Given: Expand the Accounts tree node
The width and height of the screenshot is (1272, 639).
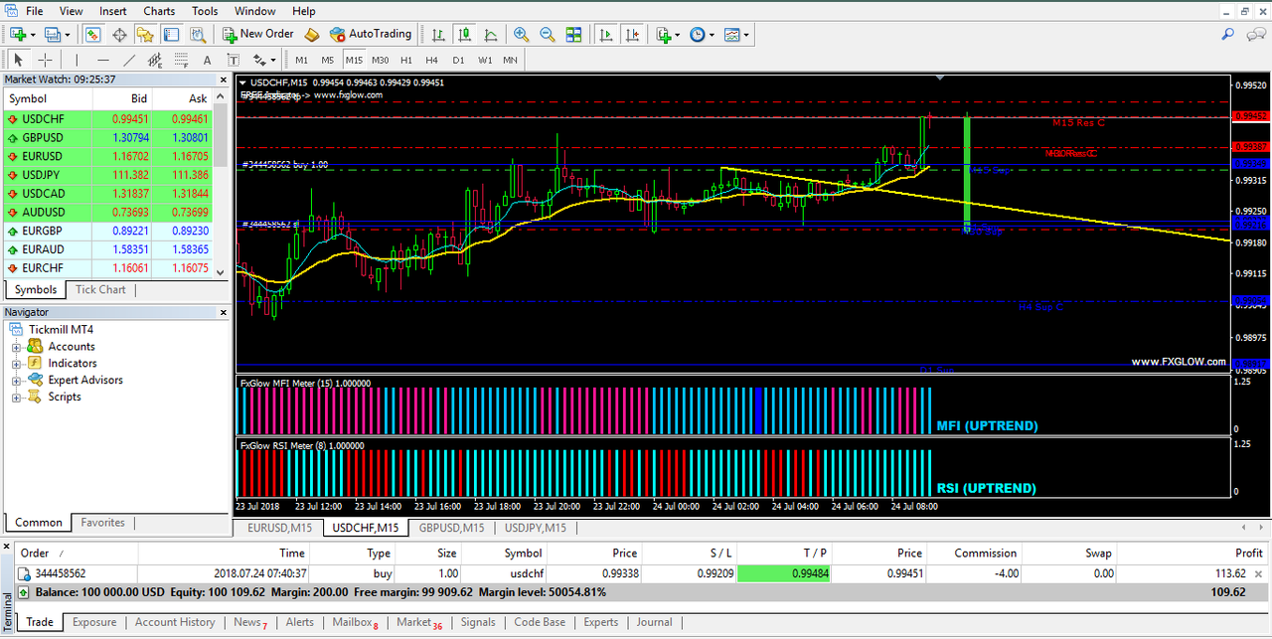Looking at the screenshot, I should click(x=17, y=347).
